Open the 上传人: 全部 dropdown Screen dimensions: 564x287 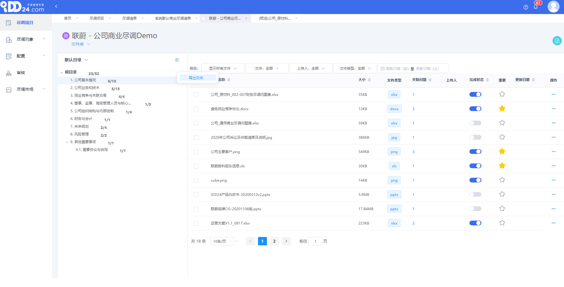pyautogui.click(x=311, y=68)
